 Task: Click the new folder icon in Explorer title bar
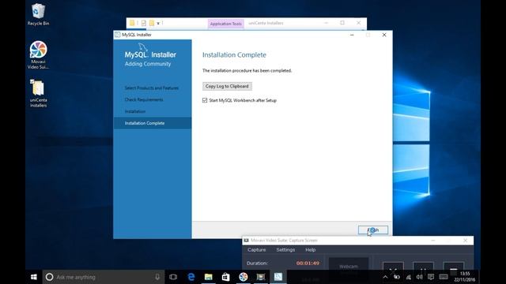[x=151, y=23]
